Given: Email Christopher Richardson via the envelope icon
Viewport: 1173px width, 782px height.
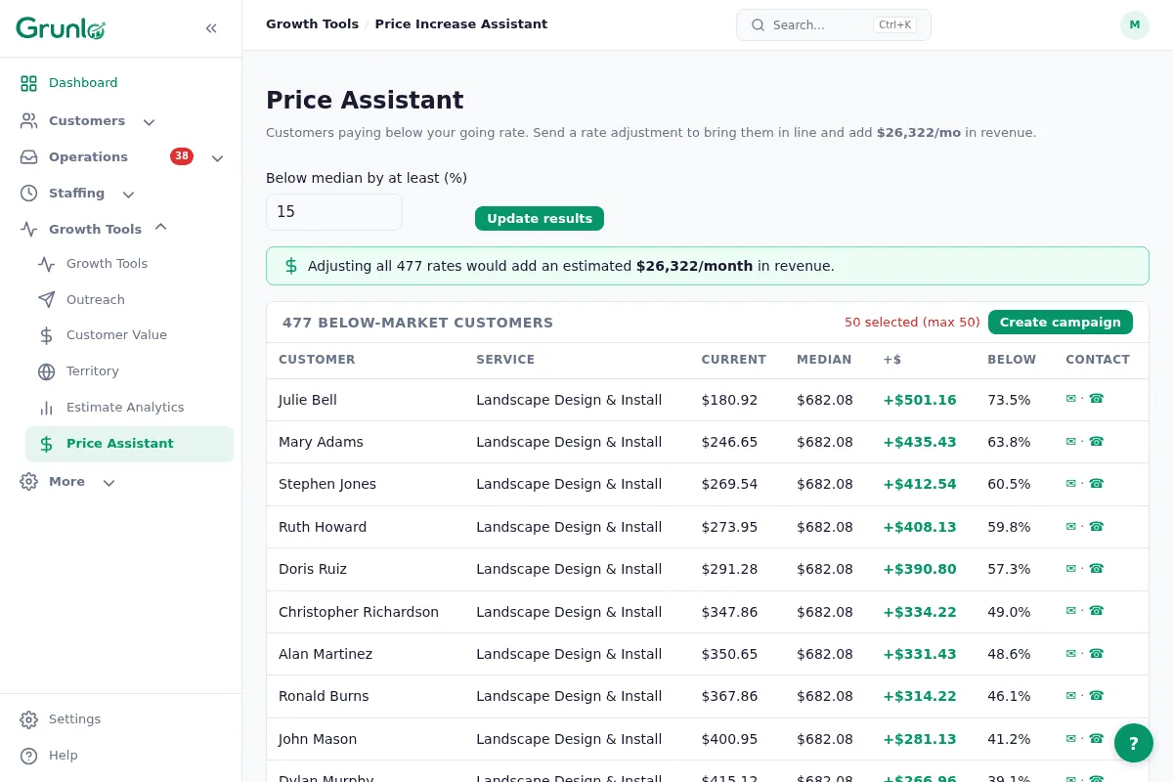Looking at the screenshot, I should click(1071, 611).
